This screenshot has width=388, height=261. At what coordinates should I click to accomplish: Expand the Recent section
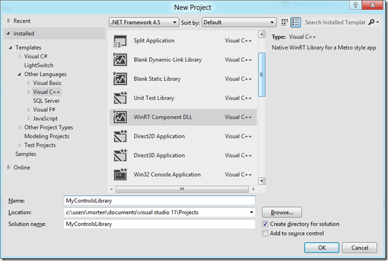8,20
